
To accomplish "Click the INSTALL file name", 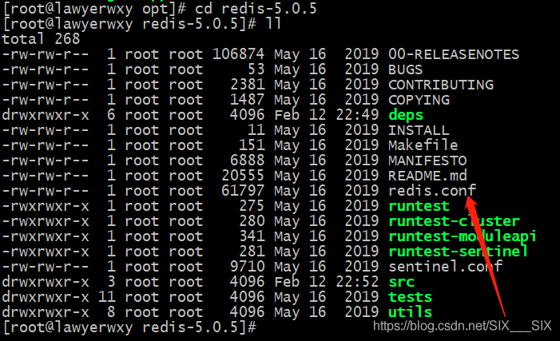I will (419, 130).
